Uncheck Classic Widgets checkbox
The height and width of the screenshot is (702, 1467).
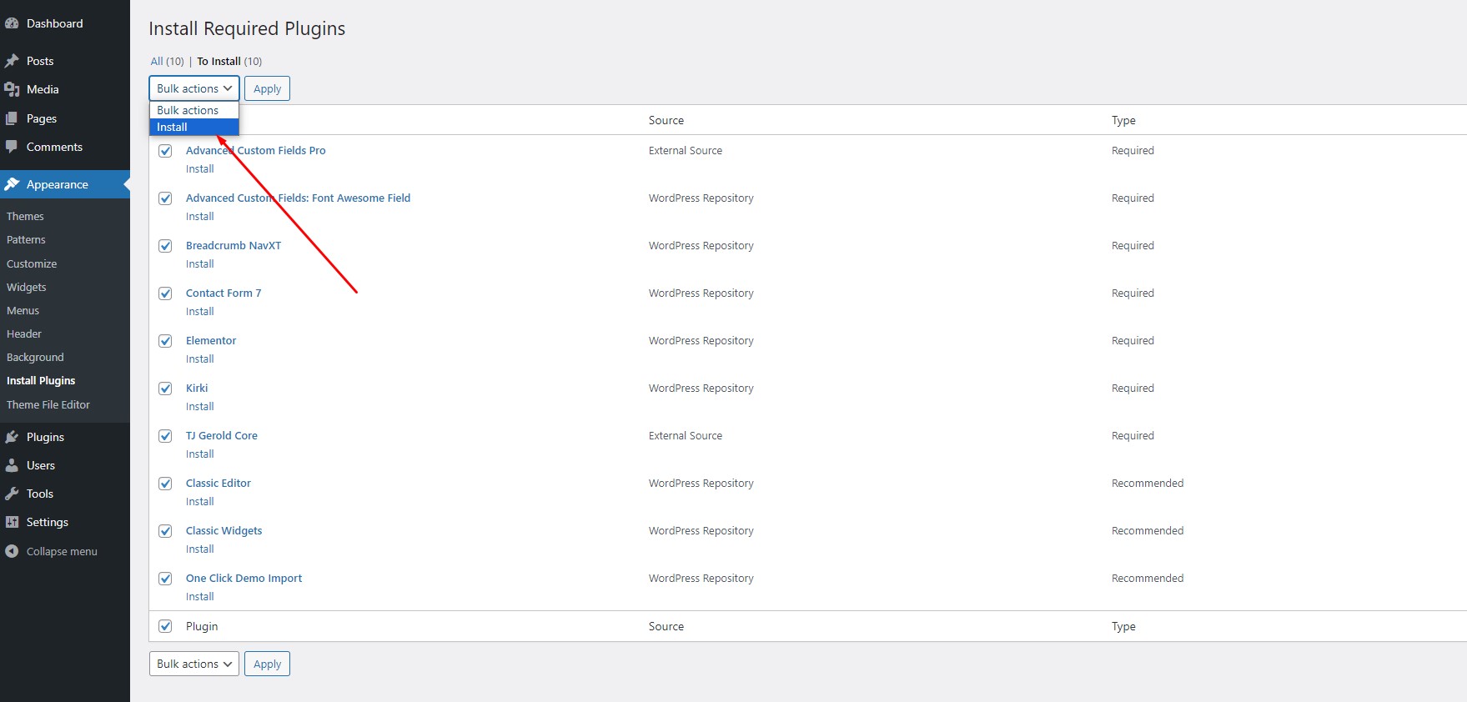[x=165, y=531]
